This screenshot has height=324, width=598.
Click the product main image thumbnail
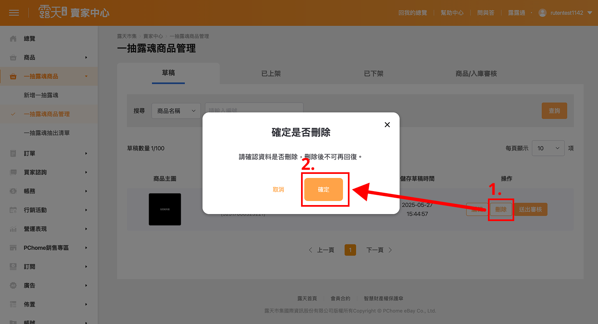pyautogui.click(x=165, y=209)
